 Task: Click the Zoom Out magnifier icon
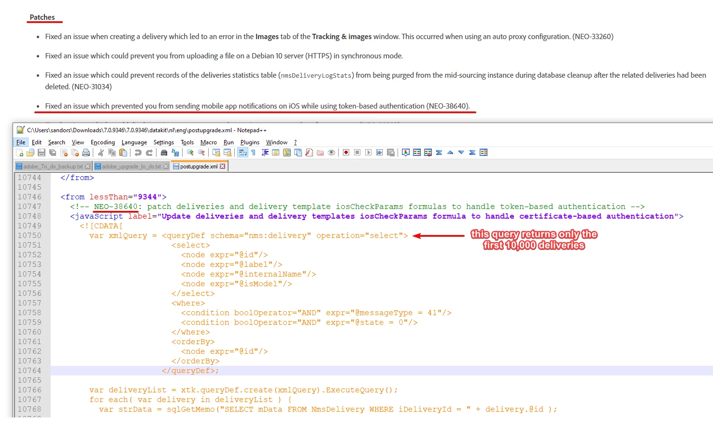pyautogui.click(x=201, y=153)
